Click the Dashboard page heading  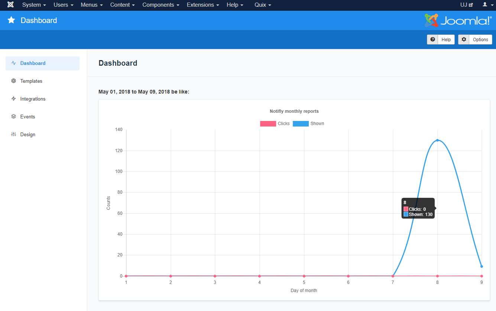click(118, 63)
